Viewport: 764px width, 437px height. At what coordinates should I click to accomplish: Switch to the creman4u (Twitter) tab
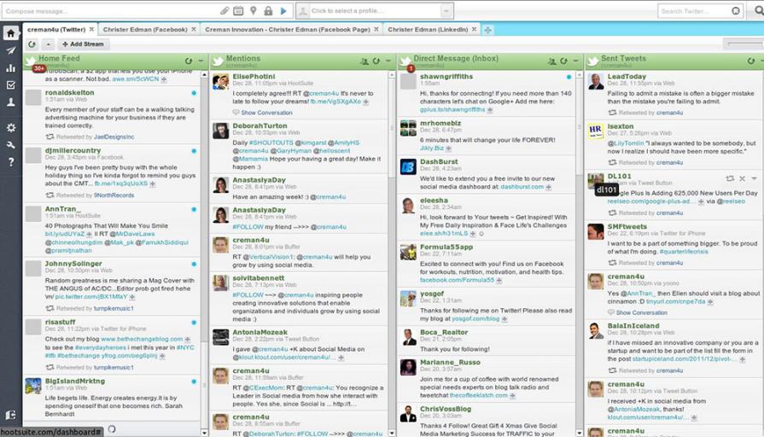point(56,30)
